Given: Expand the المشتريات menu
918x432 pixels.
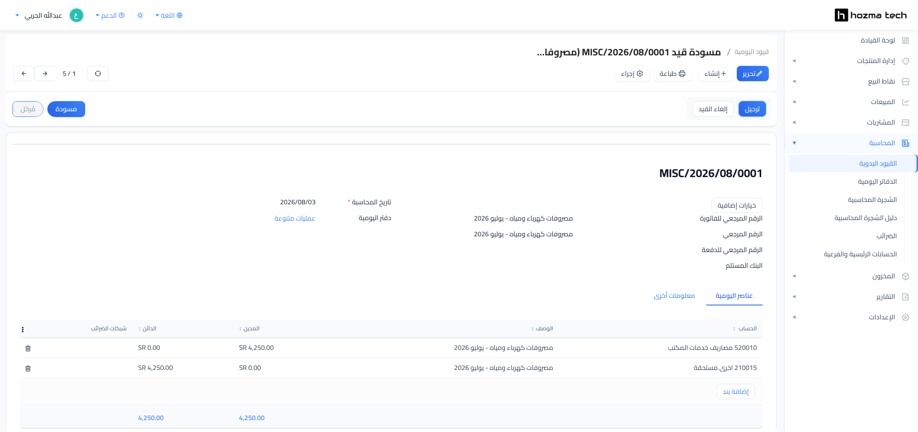Looking at the screenshot, I should (851, 123).
